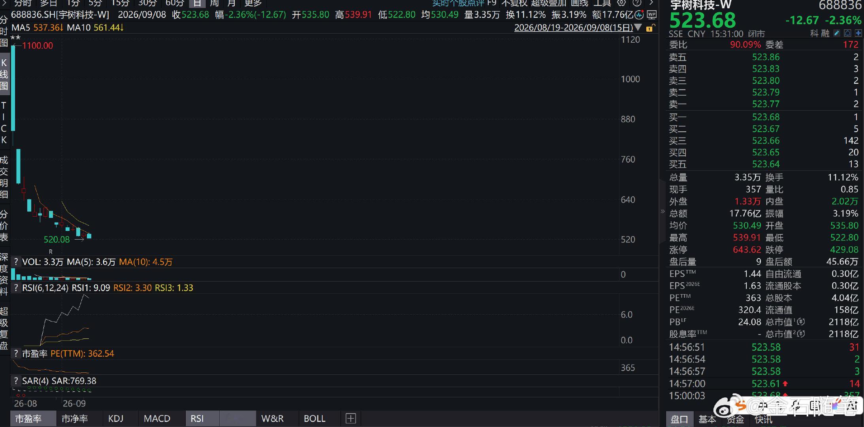Open the 更多 period options
Screen dimensions: 864x427
253,3
